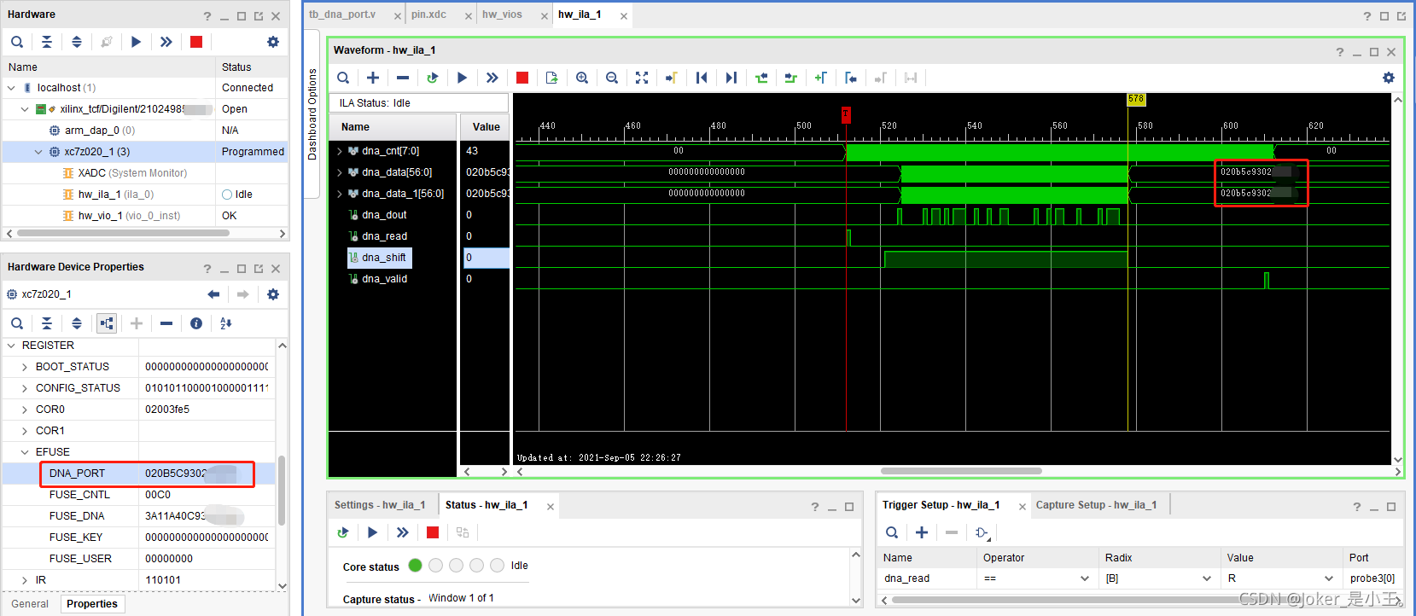
Task: Open the Settings - hw_ila_1 tab
Action: (x=380, y=505)
